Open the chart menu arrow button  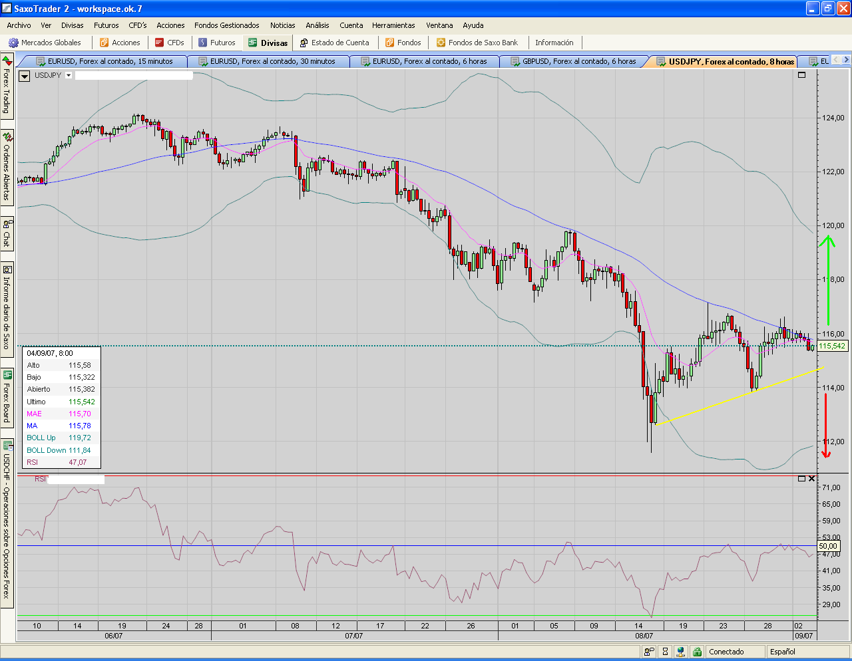(25, 76)
